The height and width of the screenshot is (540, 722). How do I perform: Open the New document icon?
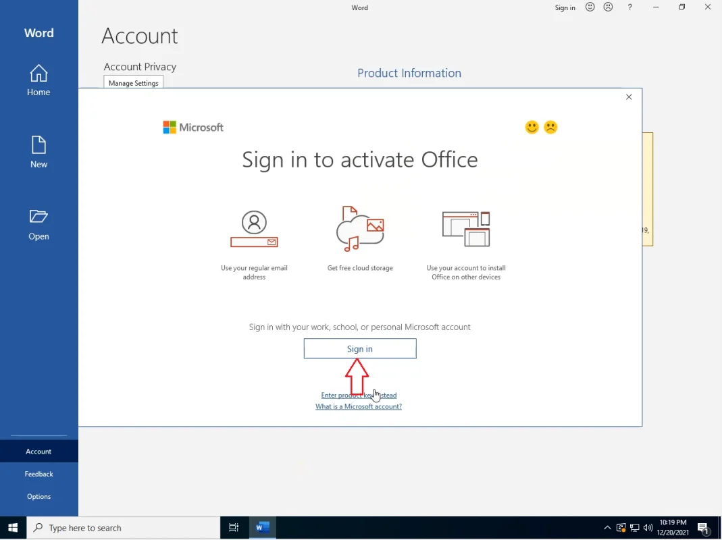[x=38, y=145]
